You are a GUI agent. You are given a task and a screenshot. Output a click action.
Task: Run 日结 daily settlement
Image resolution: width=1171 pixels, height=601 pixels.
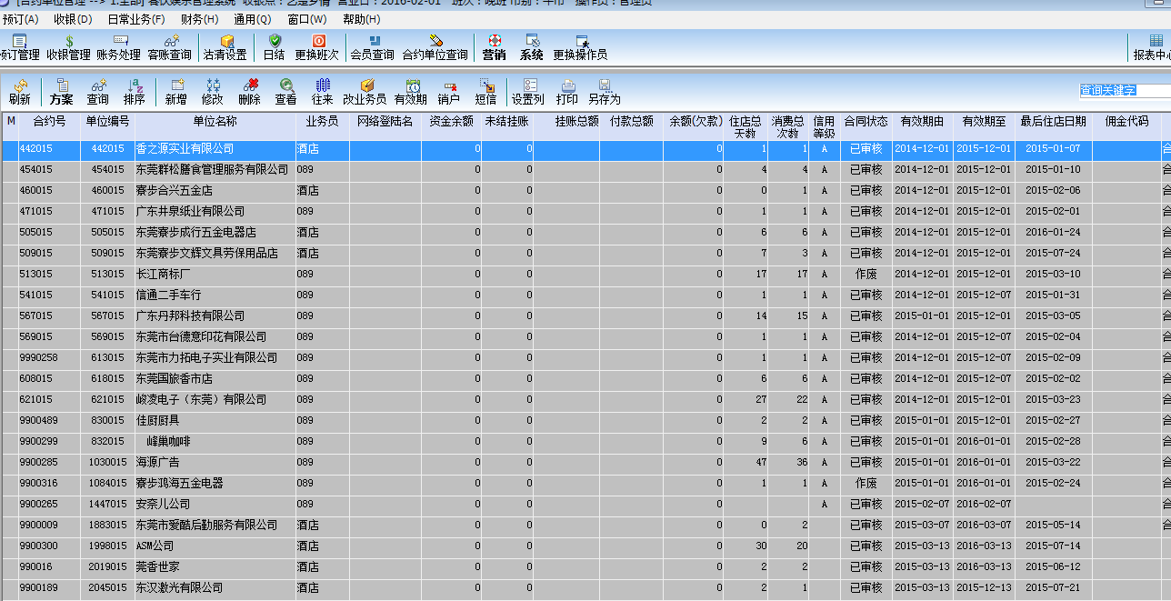coord(275,47)
